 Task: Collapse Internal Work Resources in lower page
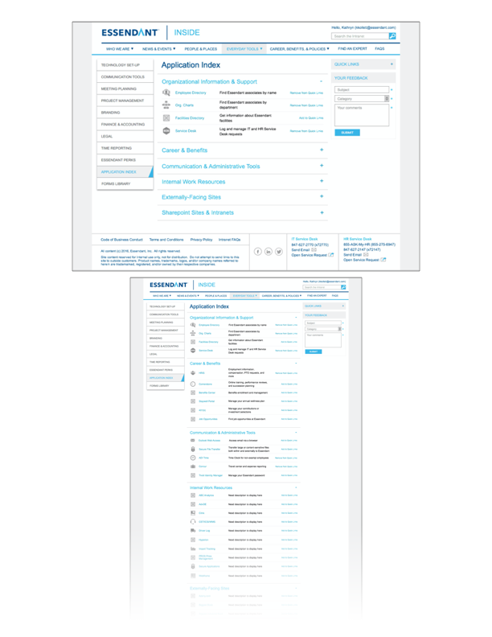pos(296,487)
